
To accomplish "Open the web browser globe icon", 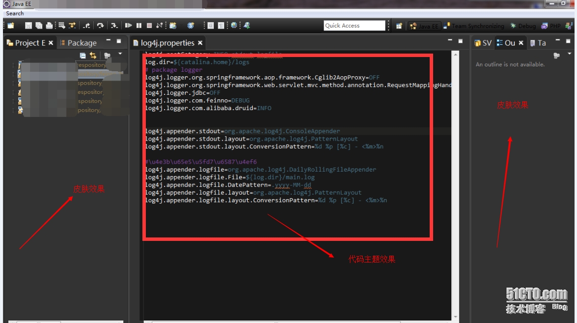I will (234, 26).
